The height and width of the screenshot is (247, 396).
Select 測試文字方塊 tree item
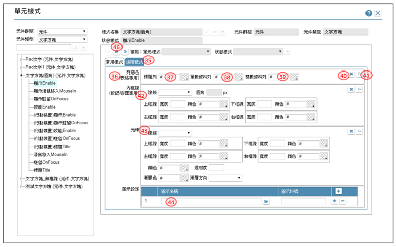(54, 187)
